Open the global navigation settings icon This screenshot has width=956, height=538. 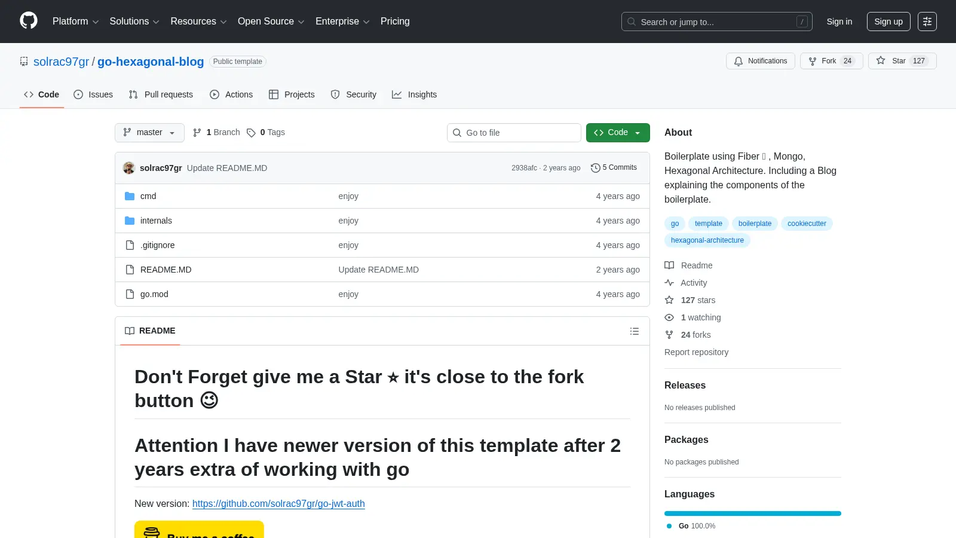[x=927, y=22]
